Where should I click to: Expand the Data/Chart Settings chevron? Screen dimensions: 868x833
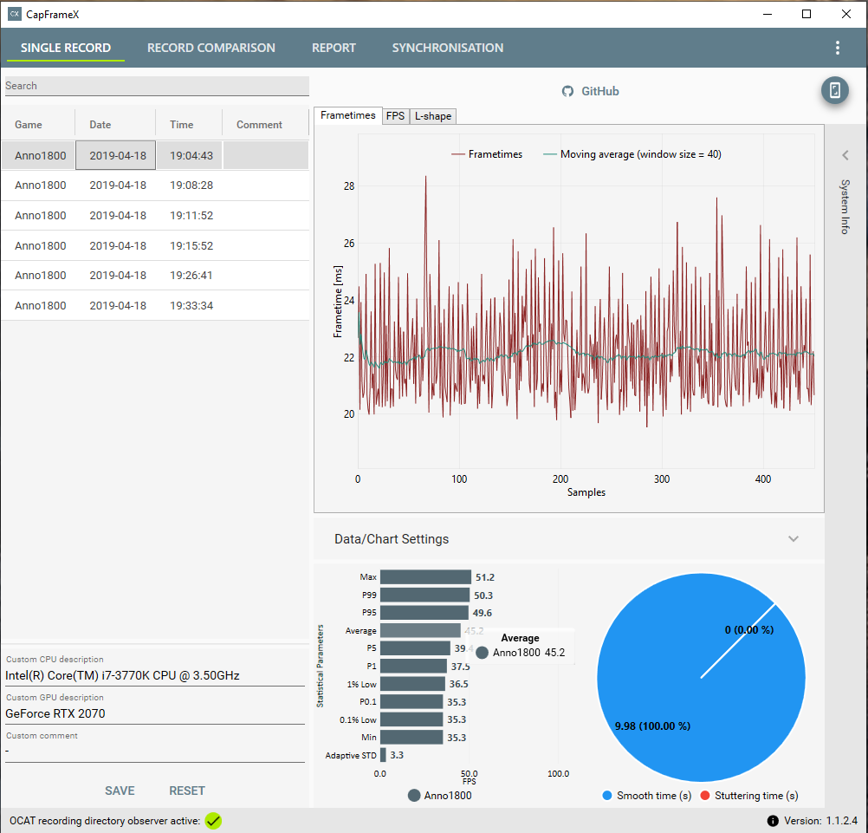click(794, 539)
